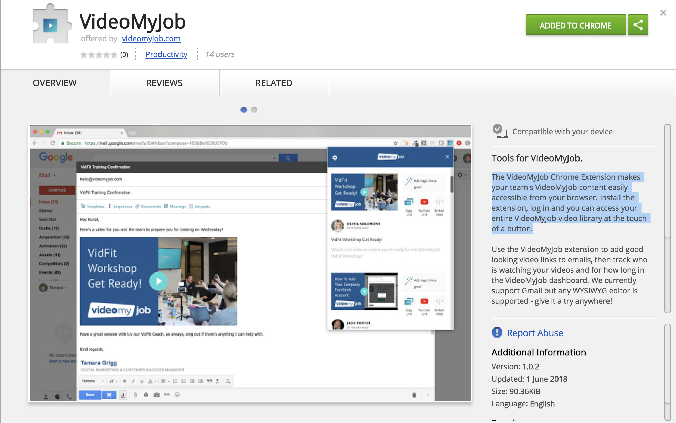676x423 pixels.
Task: Select the Embed Video icon
Action: pos(440,202)
